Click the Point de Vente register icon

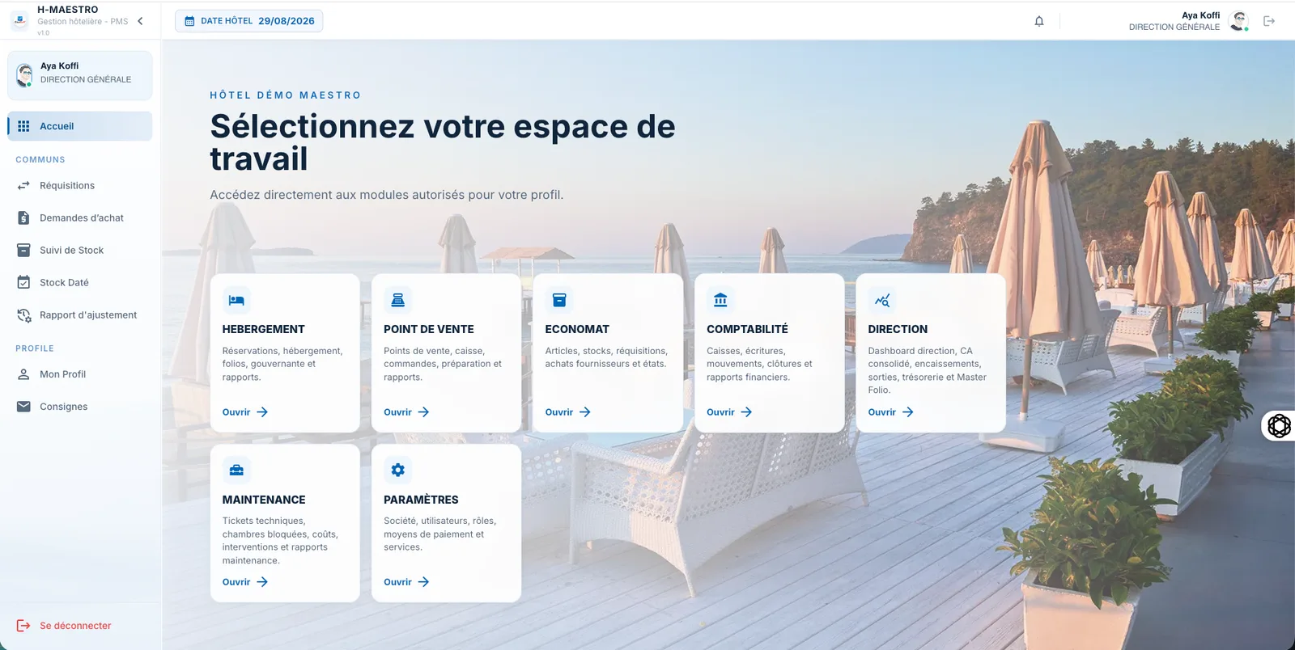pyautogui.click(x=397, y=300)
